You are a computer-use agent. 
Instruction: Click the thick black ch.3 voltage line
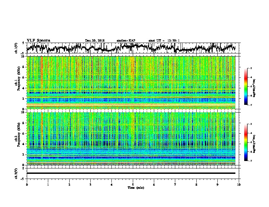click(131, 173)
